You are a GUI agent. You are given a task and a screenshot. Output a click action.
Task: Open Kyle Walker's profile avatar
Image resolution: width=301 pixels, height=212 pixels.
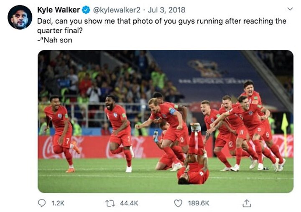coord(20,17)
